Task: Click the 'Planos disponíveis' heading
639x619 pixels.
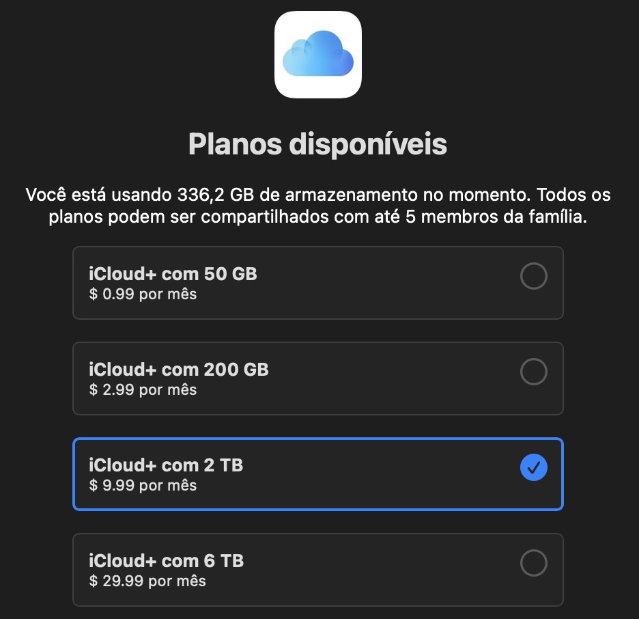Action: coord(318,143)
